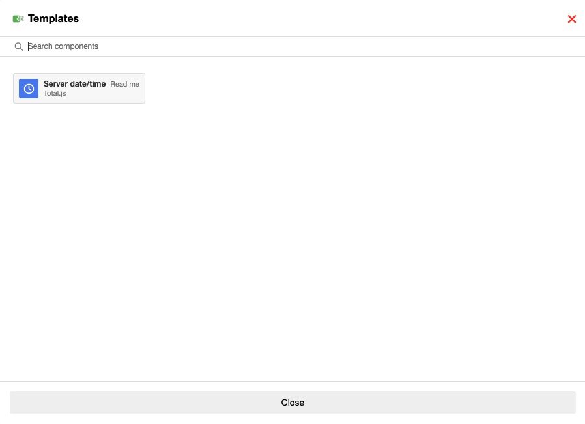The image size is (585, 424).
Task: Click the red X to dismiss Templates dialog
Action: tap(572, 19)
